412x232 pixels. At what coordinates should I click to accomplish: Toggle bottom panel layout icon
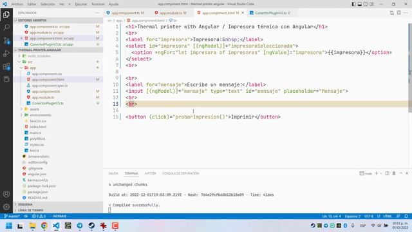click(x=360, y=5)
